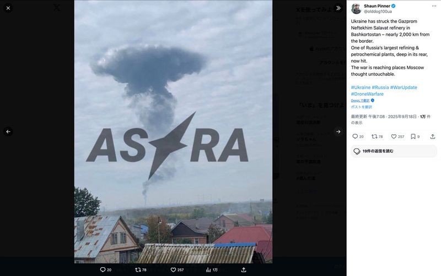Go to next image with right arrow
Image resolution: width=441 pixels, height=276 pixels.
[338, 131]
